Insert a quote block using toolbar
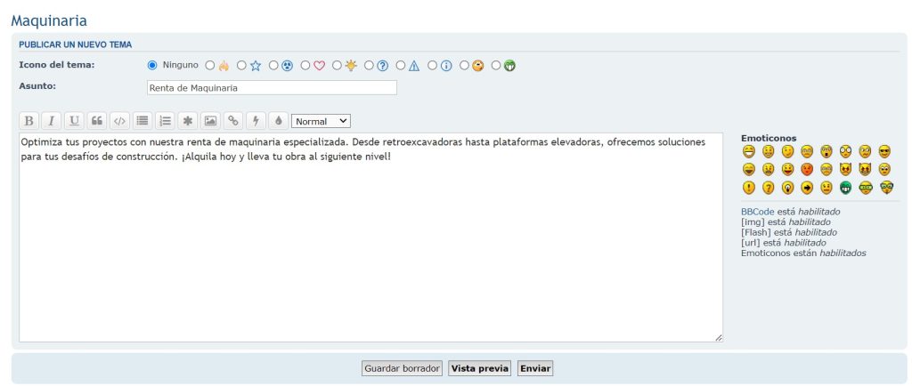This screenshot has height=386, width=912. tap(97, 121)
